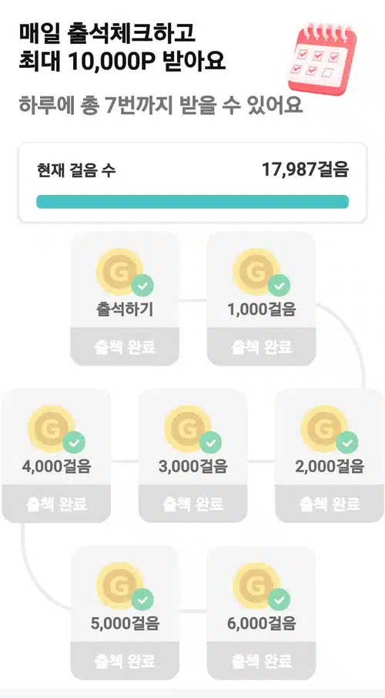Click 출첵 완료 button under 출석하기
This screenshot has height=698, width=385.
(125, 347)
